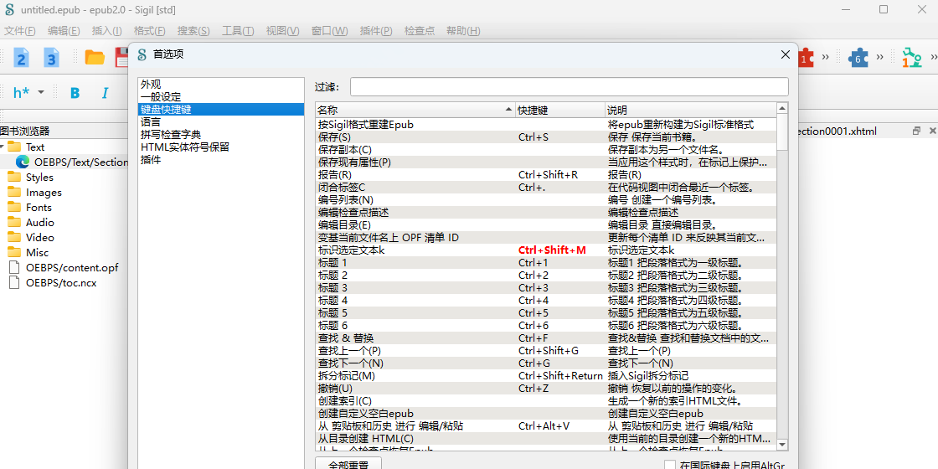Screen dimensions: 938x469
Task: Select the 闭合标签C shortcut row
Action: point(546,188)
